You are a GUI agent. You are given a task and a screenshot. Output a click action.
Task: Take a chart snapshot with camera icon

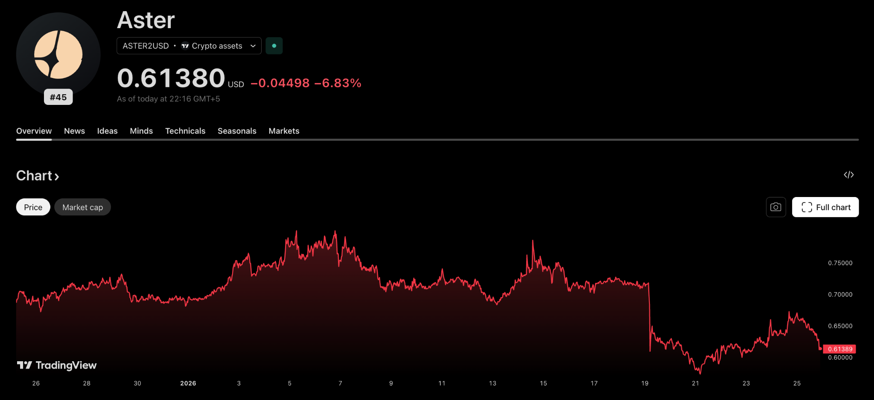[776, 207]
